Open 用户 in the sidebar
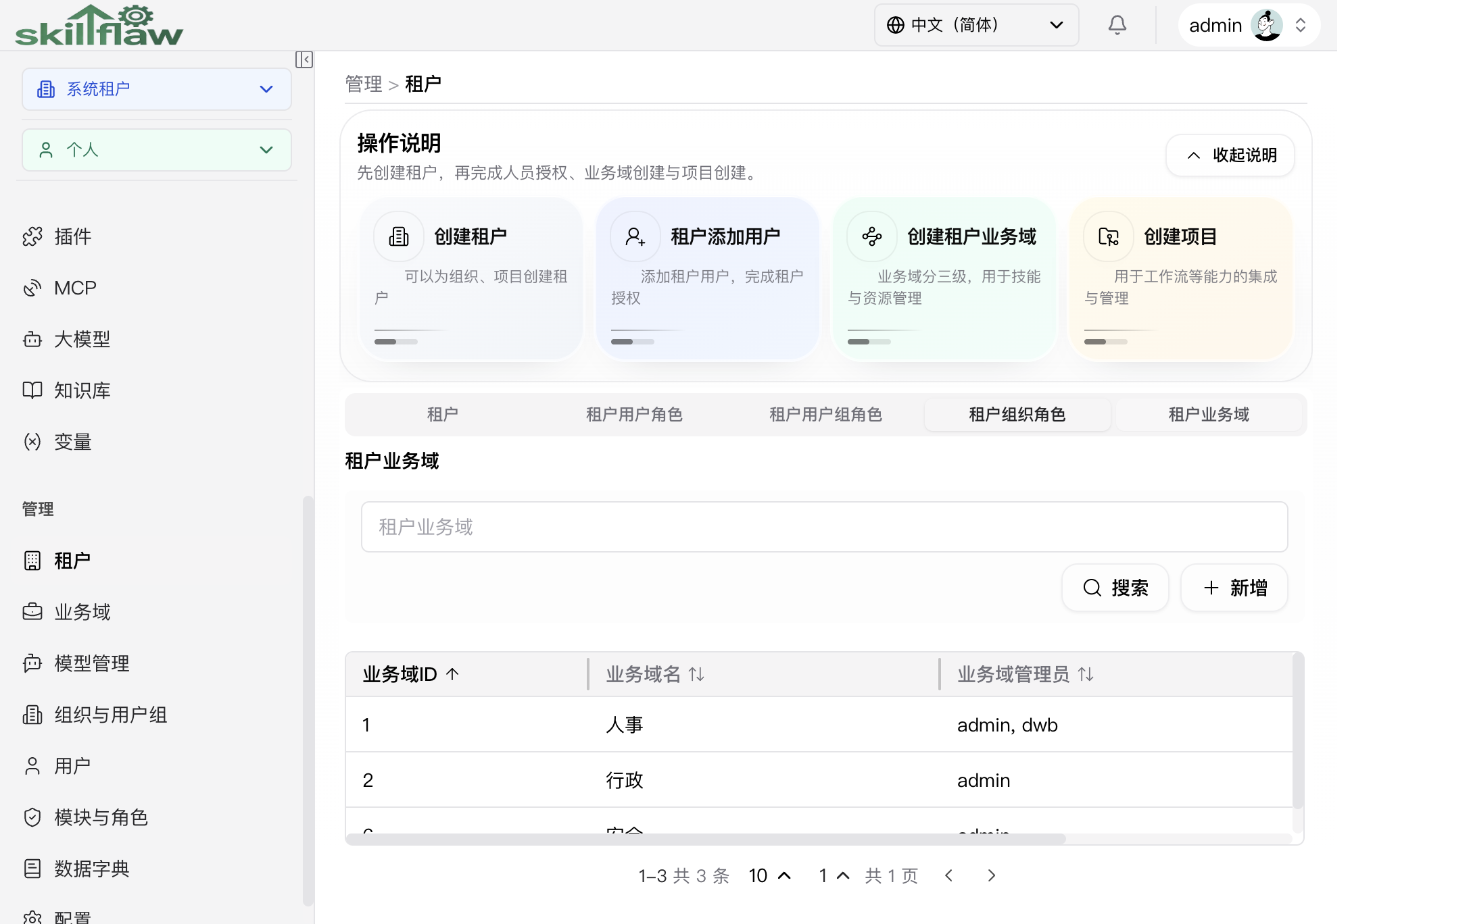 click(x=72, y=766)
